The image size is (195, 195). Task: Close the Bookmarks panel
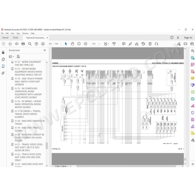click(45, 50)
